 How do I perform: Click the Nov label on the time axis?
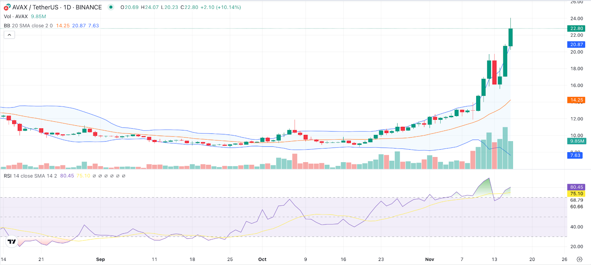point(430,259)
